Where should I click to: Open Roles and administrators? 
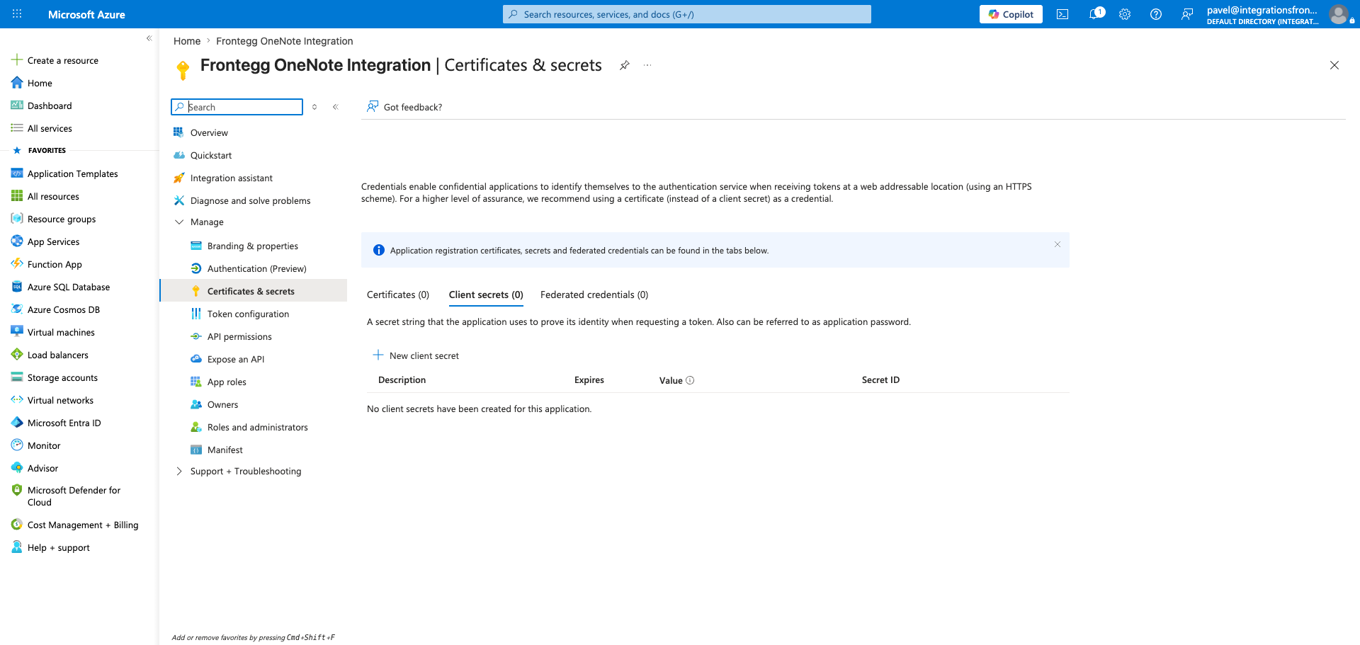coord(257,427)
